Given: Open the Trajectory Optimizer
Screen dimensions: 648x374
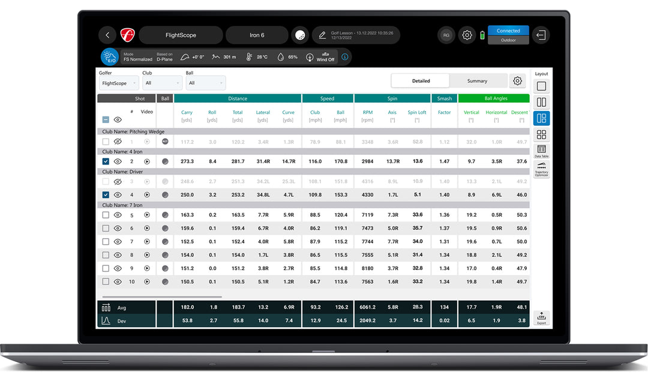Looking at the screenshot, I should [541, 169].
